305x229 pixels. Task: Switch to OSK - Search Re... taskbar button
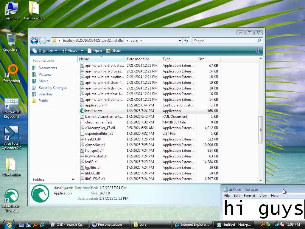[x=68, y=225]
